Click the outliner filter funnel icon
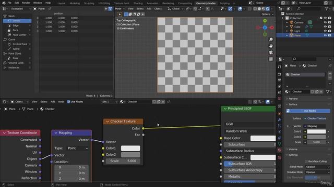334x187 pixels. click(327, 9)
